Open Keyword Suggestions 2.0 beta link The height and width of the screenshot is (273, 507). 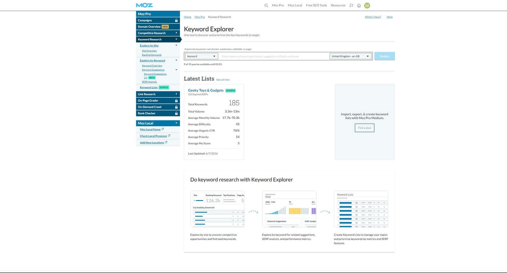pos(155,76)
